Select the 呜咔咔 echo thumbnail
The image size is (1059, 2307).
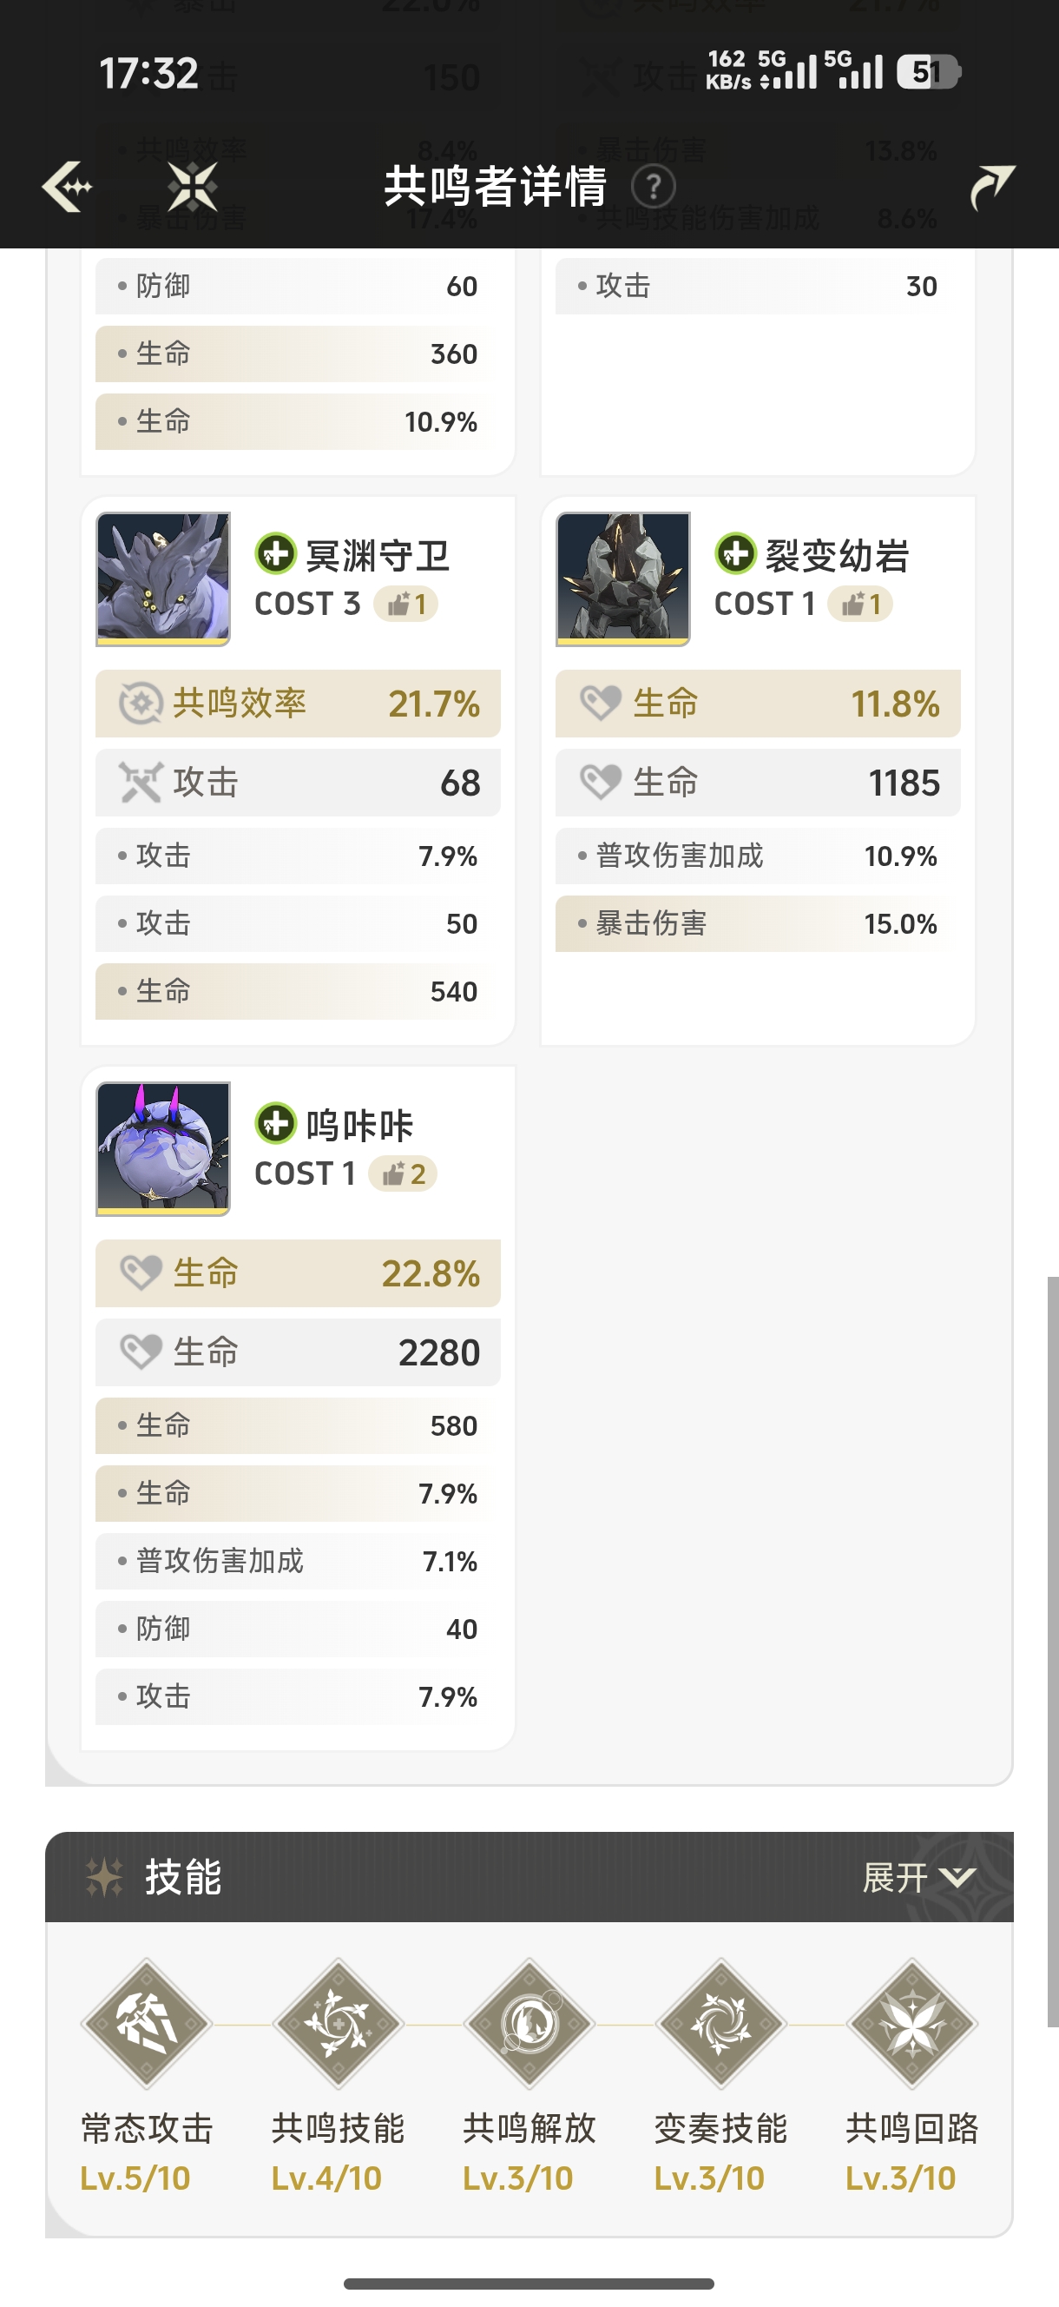point(163,1148)
